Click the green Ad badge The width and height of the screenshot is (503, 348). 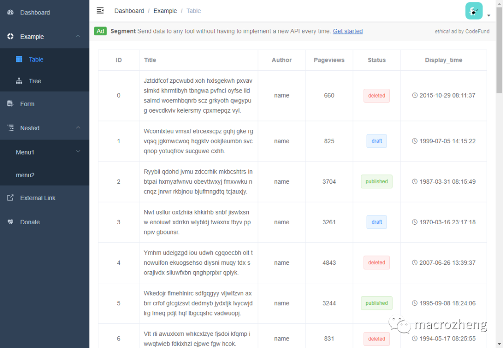[x=100, y=31]
